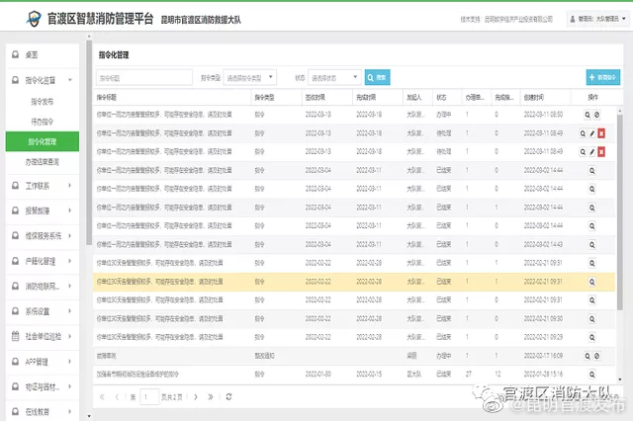Open 指令发布 submenu item

coord(42,101)
